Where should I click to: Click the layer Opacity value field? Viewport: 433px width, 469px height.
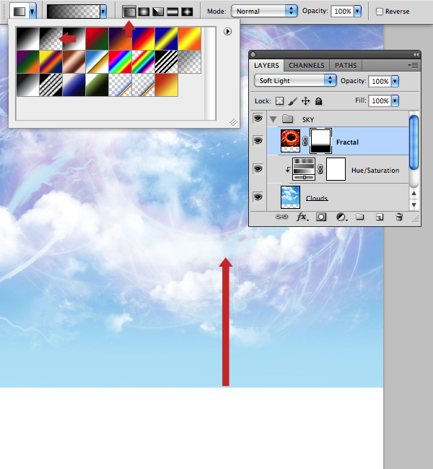point(380,82)
